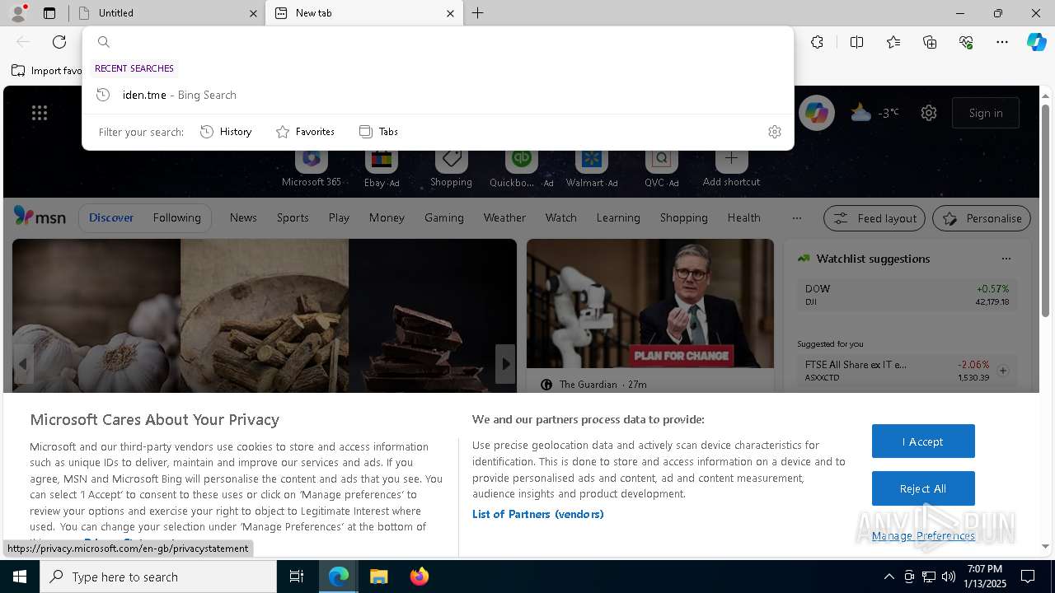The width and height of the screenshot is (1055, 593).
Task: Click the DOW watchlist row
Action: pos(907,295)
